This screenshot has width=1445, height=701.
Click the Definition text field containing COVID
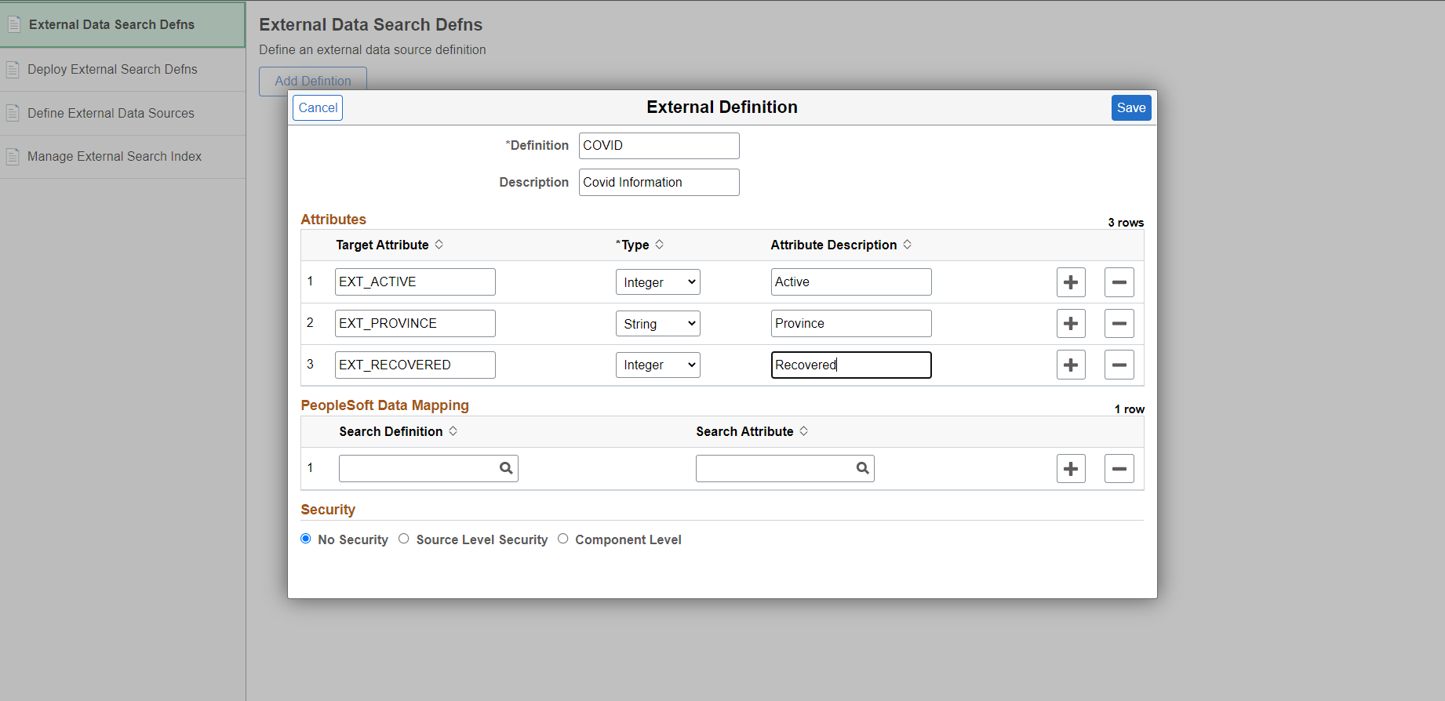658,146
